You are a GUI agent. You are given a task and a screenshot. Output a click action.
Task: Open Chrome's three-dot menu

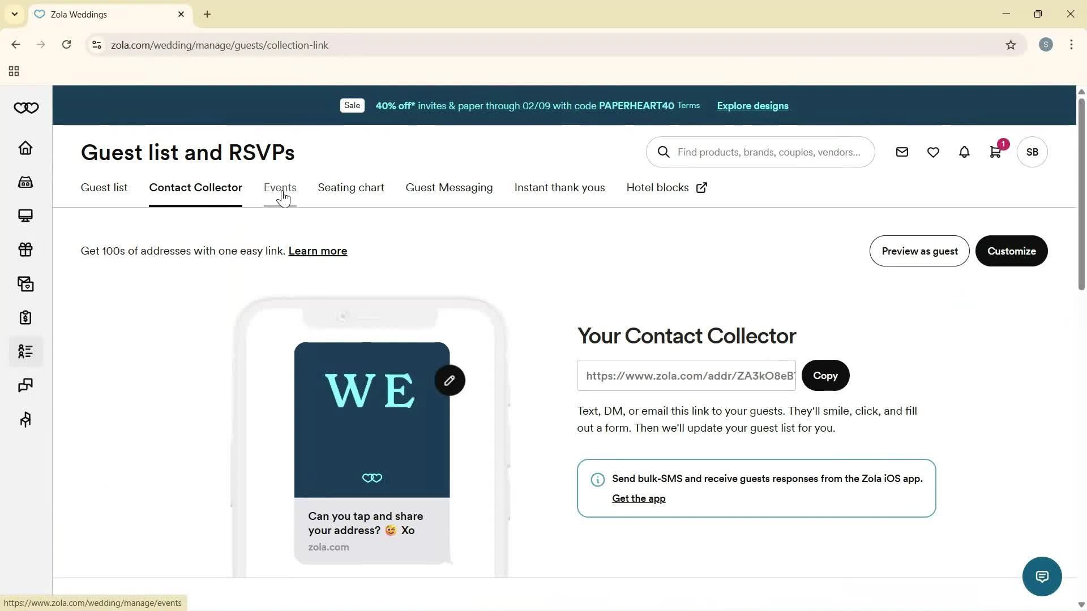[1071, 45]
